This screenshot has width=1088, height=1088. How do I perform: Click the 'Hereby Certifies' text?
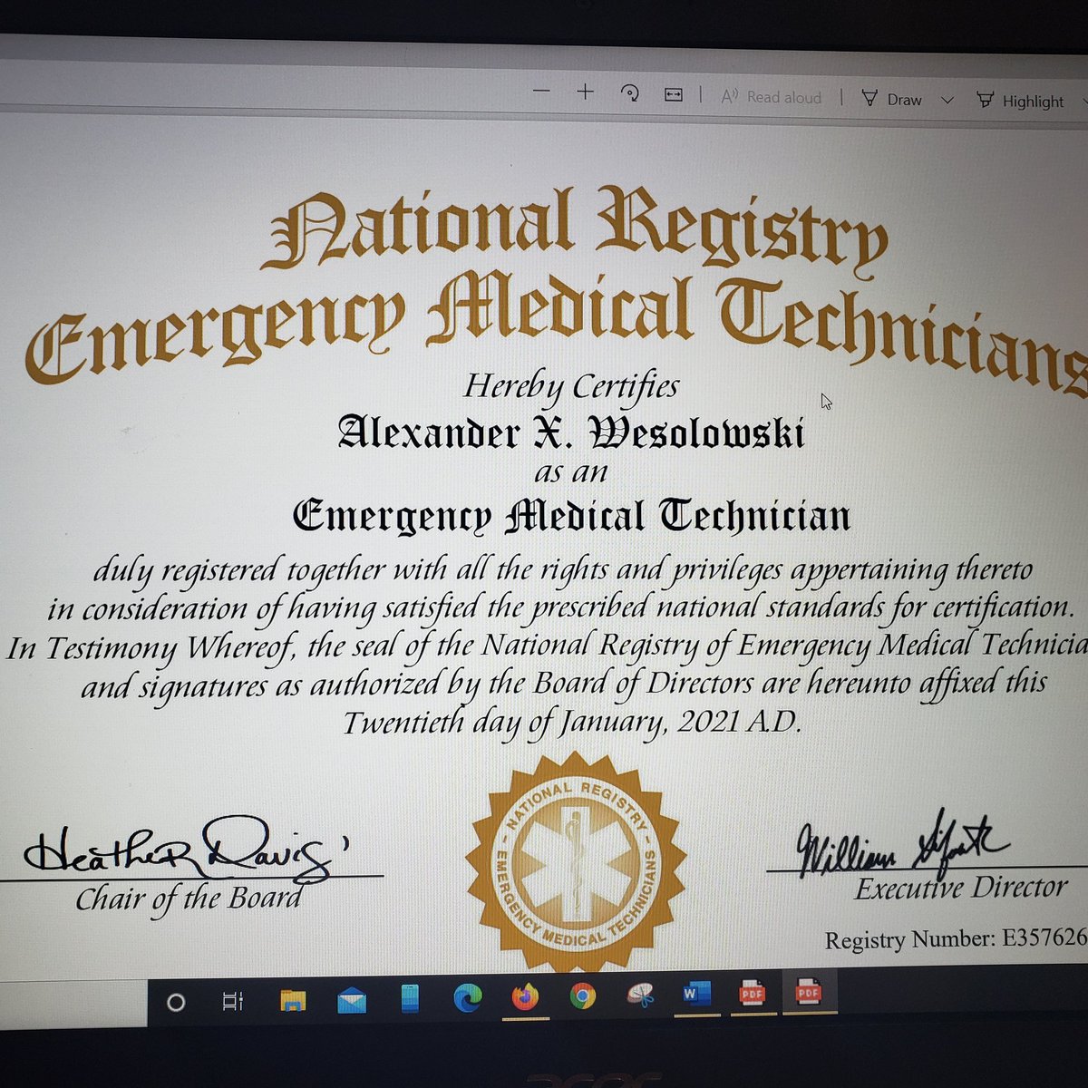coord(571,387)
